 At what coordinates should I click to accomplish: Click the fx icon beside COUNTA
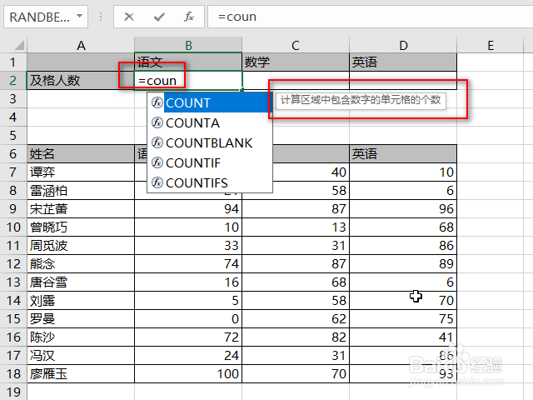(x=157, y=122)
